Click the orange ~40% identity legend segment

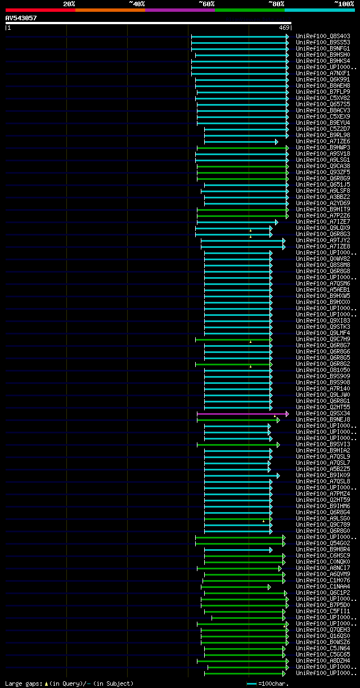click(110, 10)
